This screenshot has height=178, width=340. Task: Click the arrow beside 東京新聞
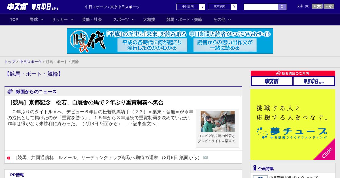(x=234, y=7)
